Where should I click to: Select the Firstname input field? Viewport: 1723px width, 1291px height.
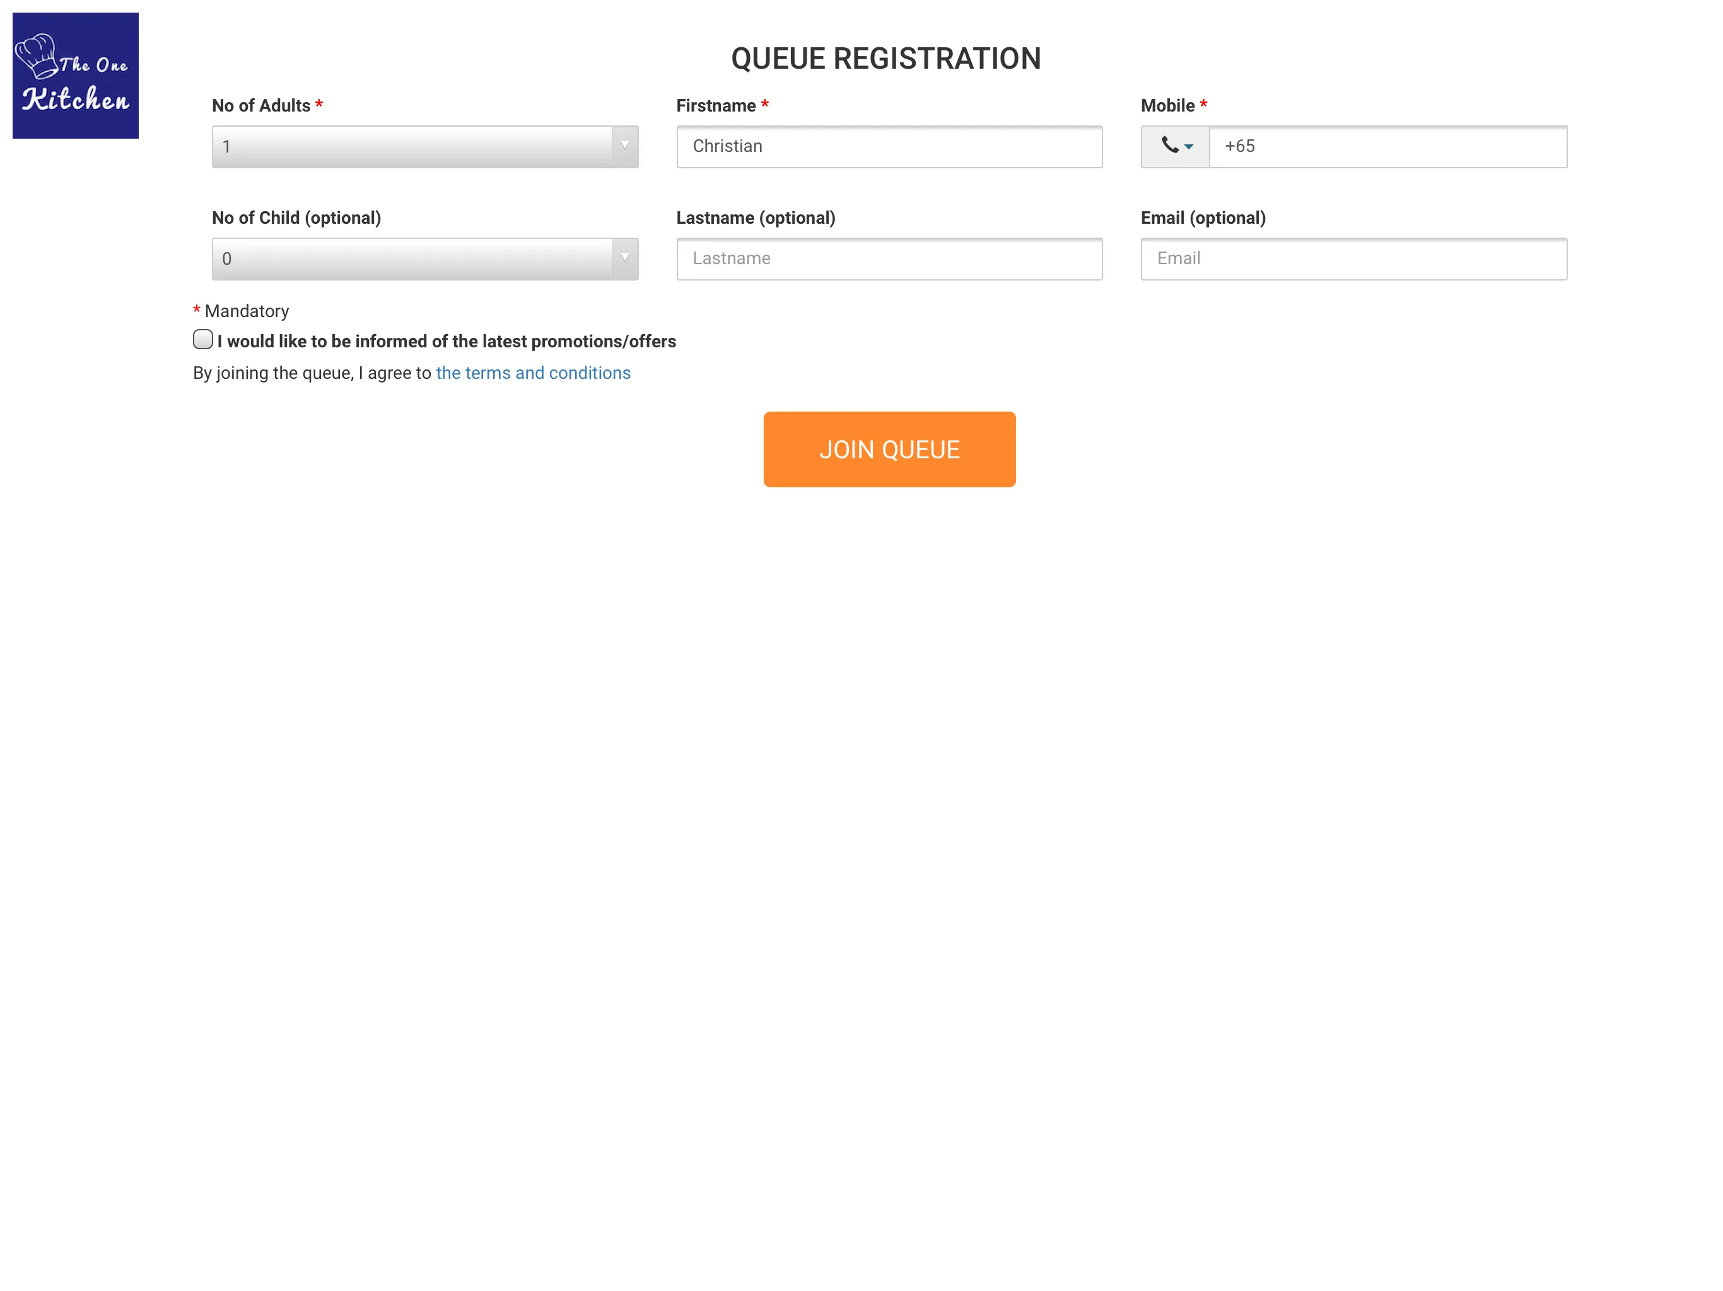[890, 146]
